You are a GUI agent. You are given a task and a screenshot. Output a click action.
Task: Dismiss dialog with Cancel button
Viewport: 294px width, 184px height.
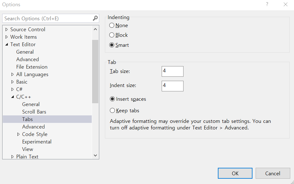click(273, 173)
